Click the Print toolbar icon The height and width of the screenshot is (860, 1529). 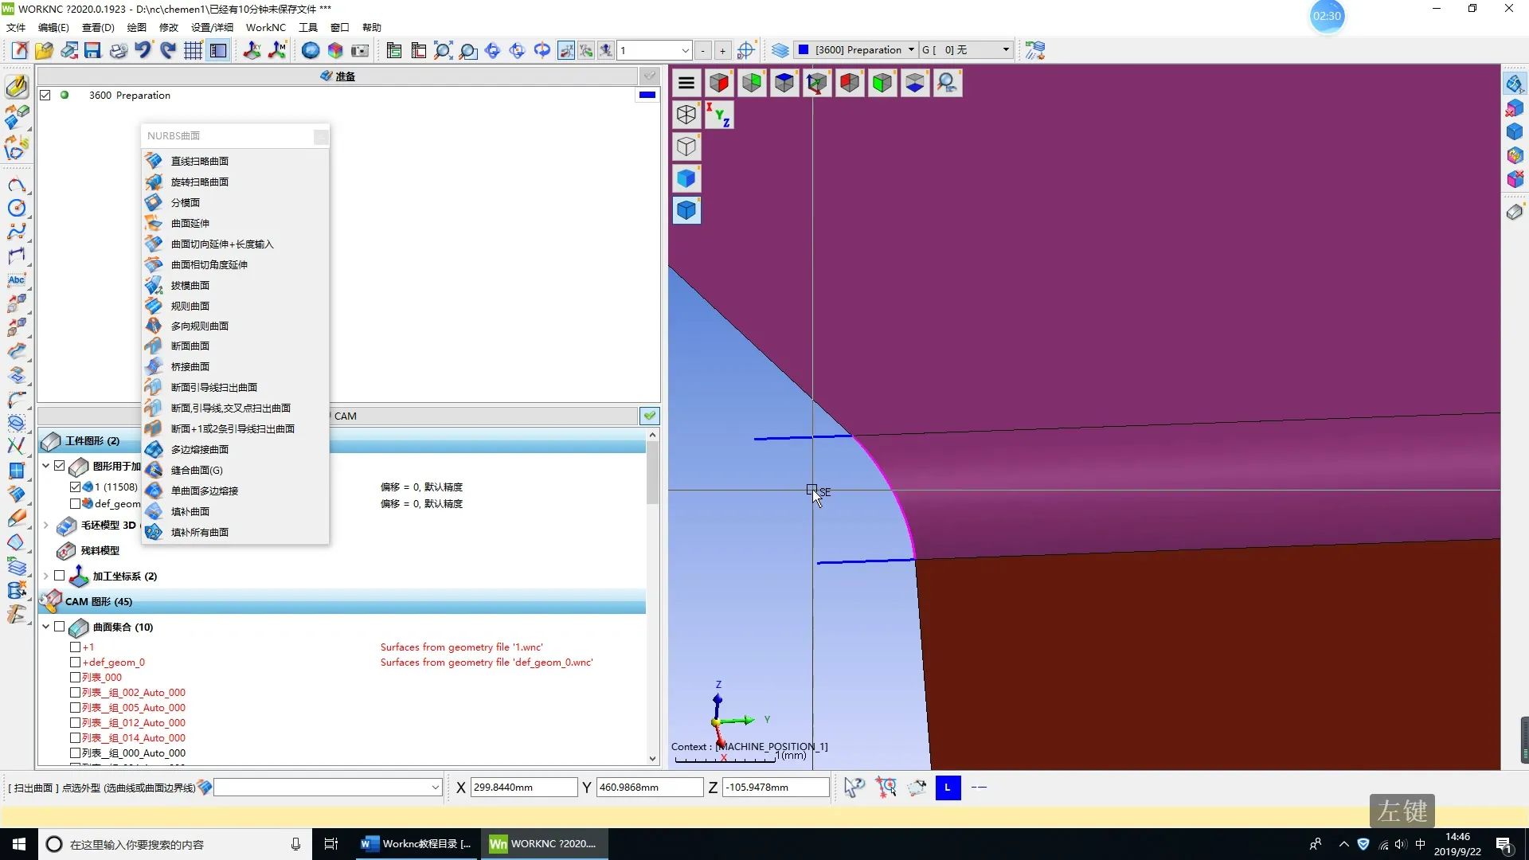coord(118,51)
